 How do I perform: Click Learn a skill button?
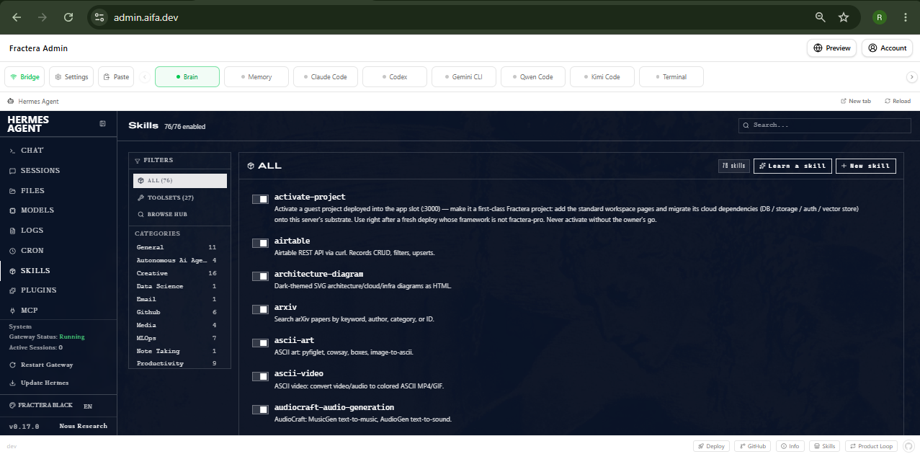pos(792,166)
